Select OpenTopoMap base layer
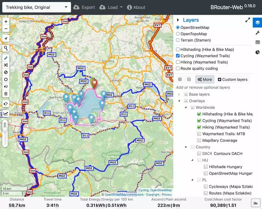 [178, 34]
